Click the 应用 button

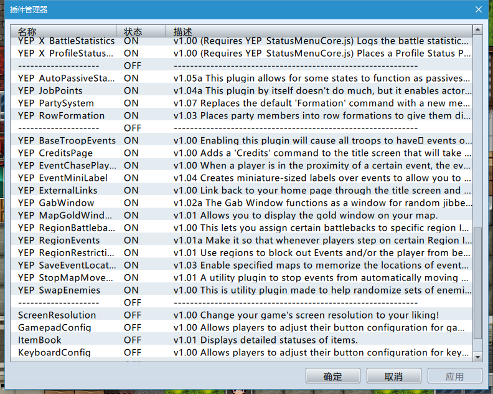coord(454,376)
